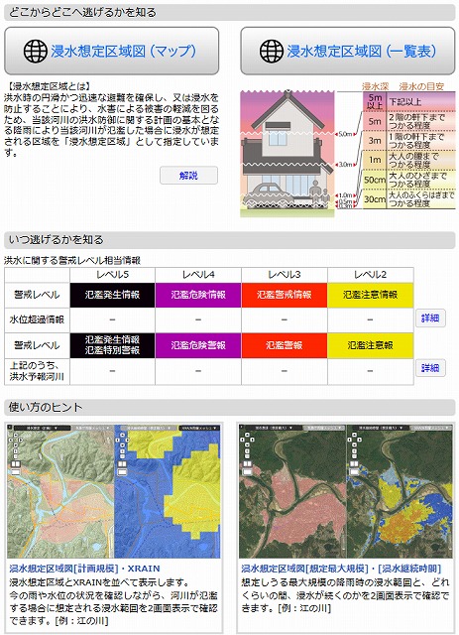Click globe icon beside 浸水想定区域図 (マップ)
Viewport: 459px width, 635px height.
(36, 51)
